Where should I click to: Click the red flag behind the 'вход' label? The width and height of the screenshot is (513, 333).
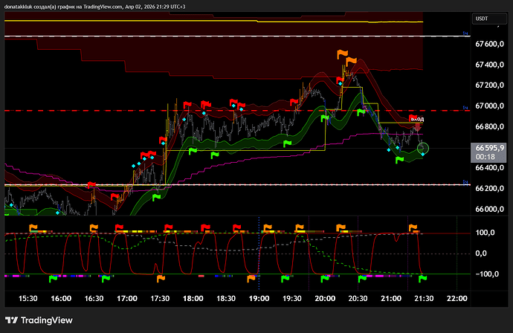[413, 117]
